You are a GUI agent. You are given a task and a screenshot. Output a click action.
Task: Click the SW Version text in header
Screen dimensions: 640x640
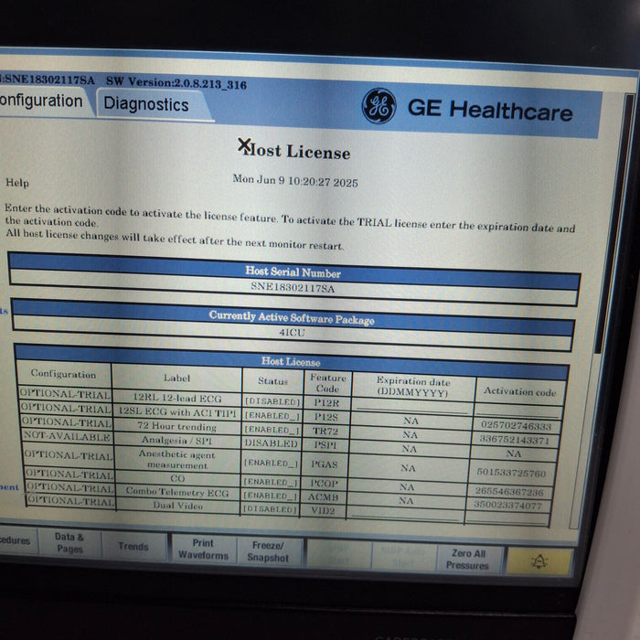click(176, 83)
